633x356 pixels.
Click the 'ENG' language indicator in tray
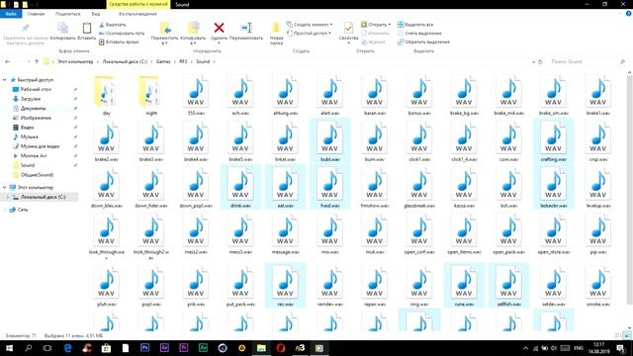pyautogui.click(x=579, y=348)
